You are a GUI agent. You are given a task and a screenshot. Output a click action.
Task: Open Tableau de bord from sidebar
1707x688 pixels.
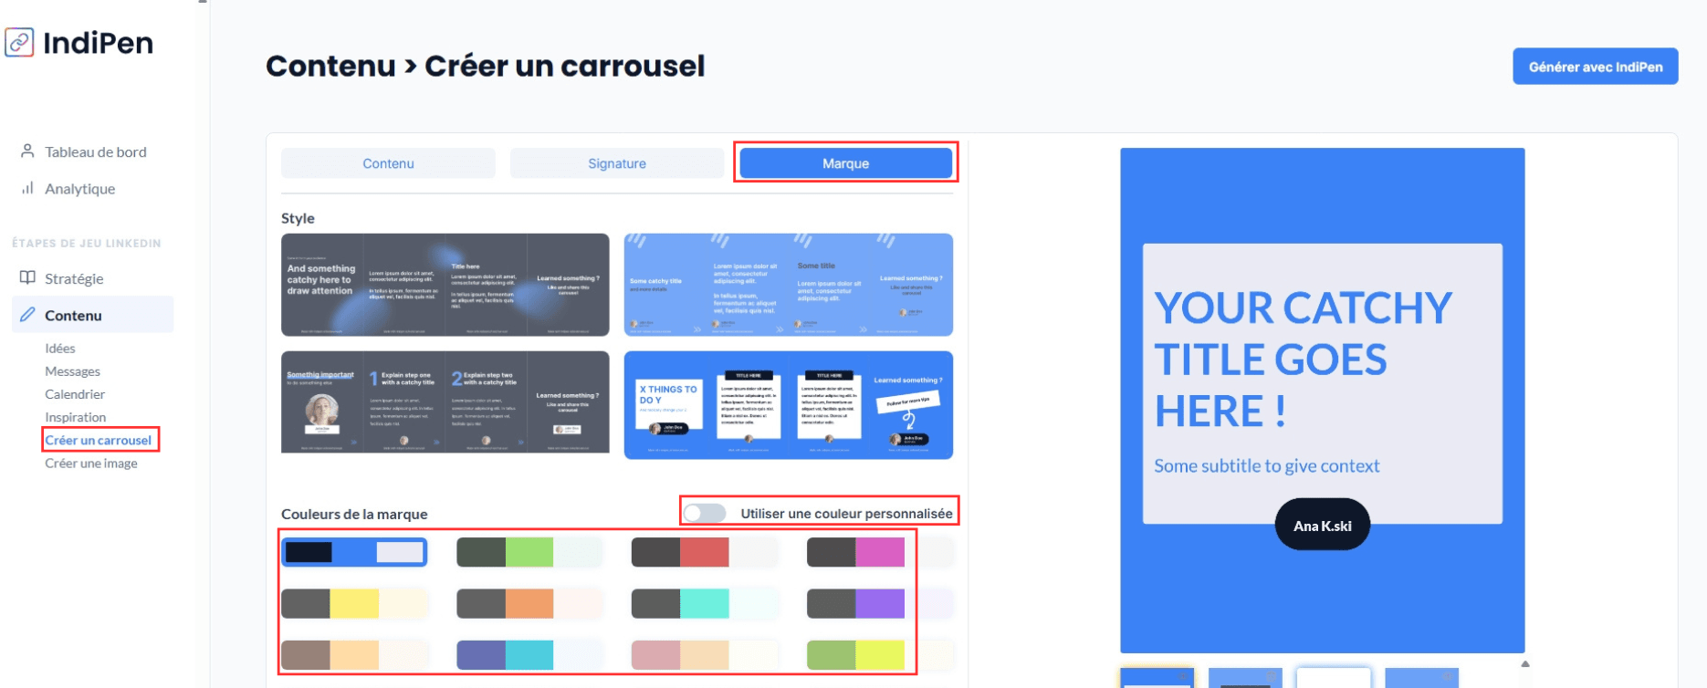pyautogui.click(x=95, y=152)
